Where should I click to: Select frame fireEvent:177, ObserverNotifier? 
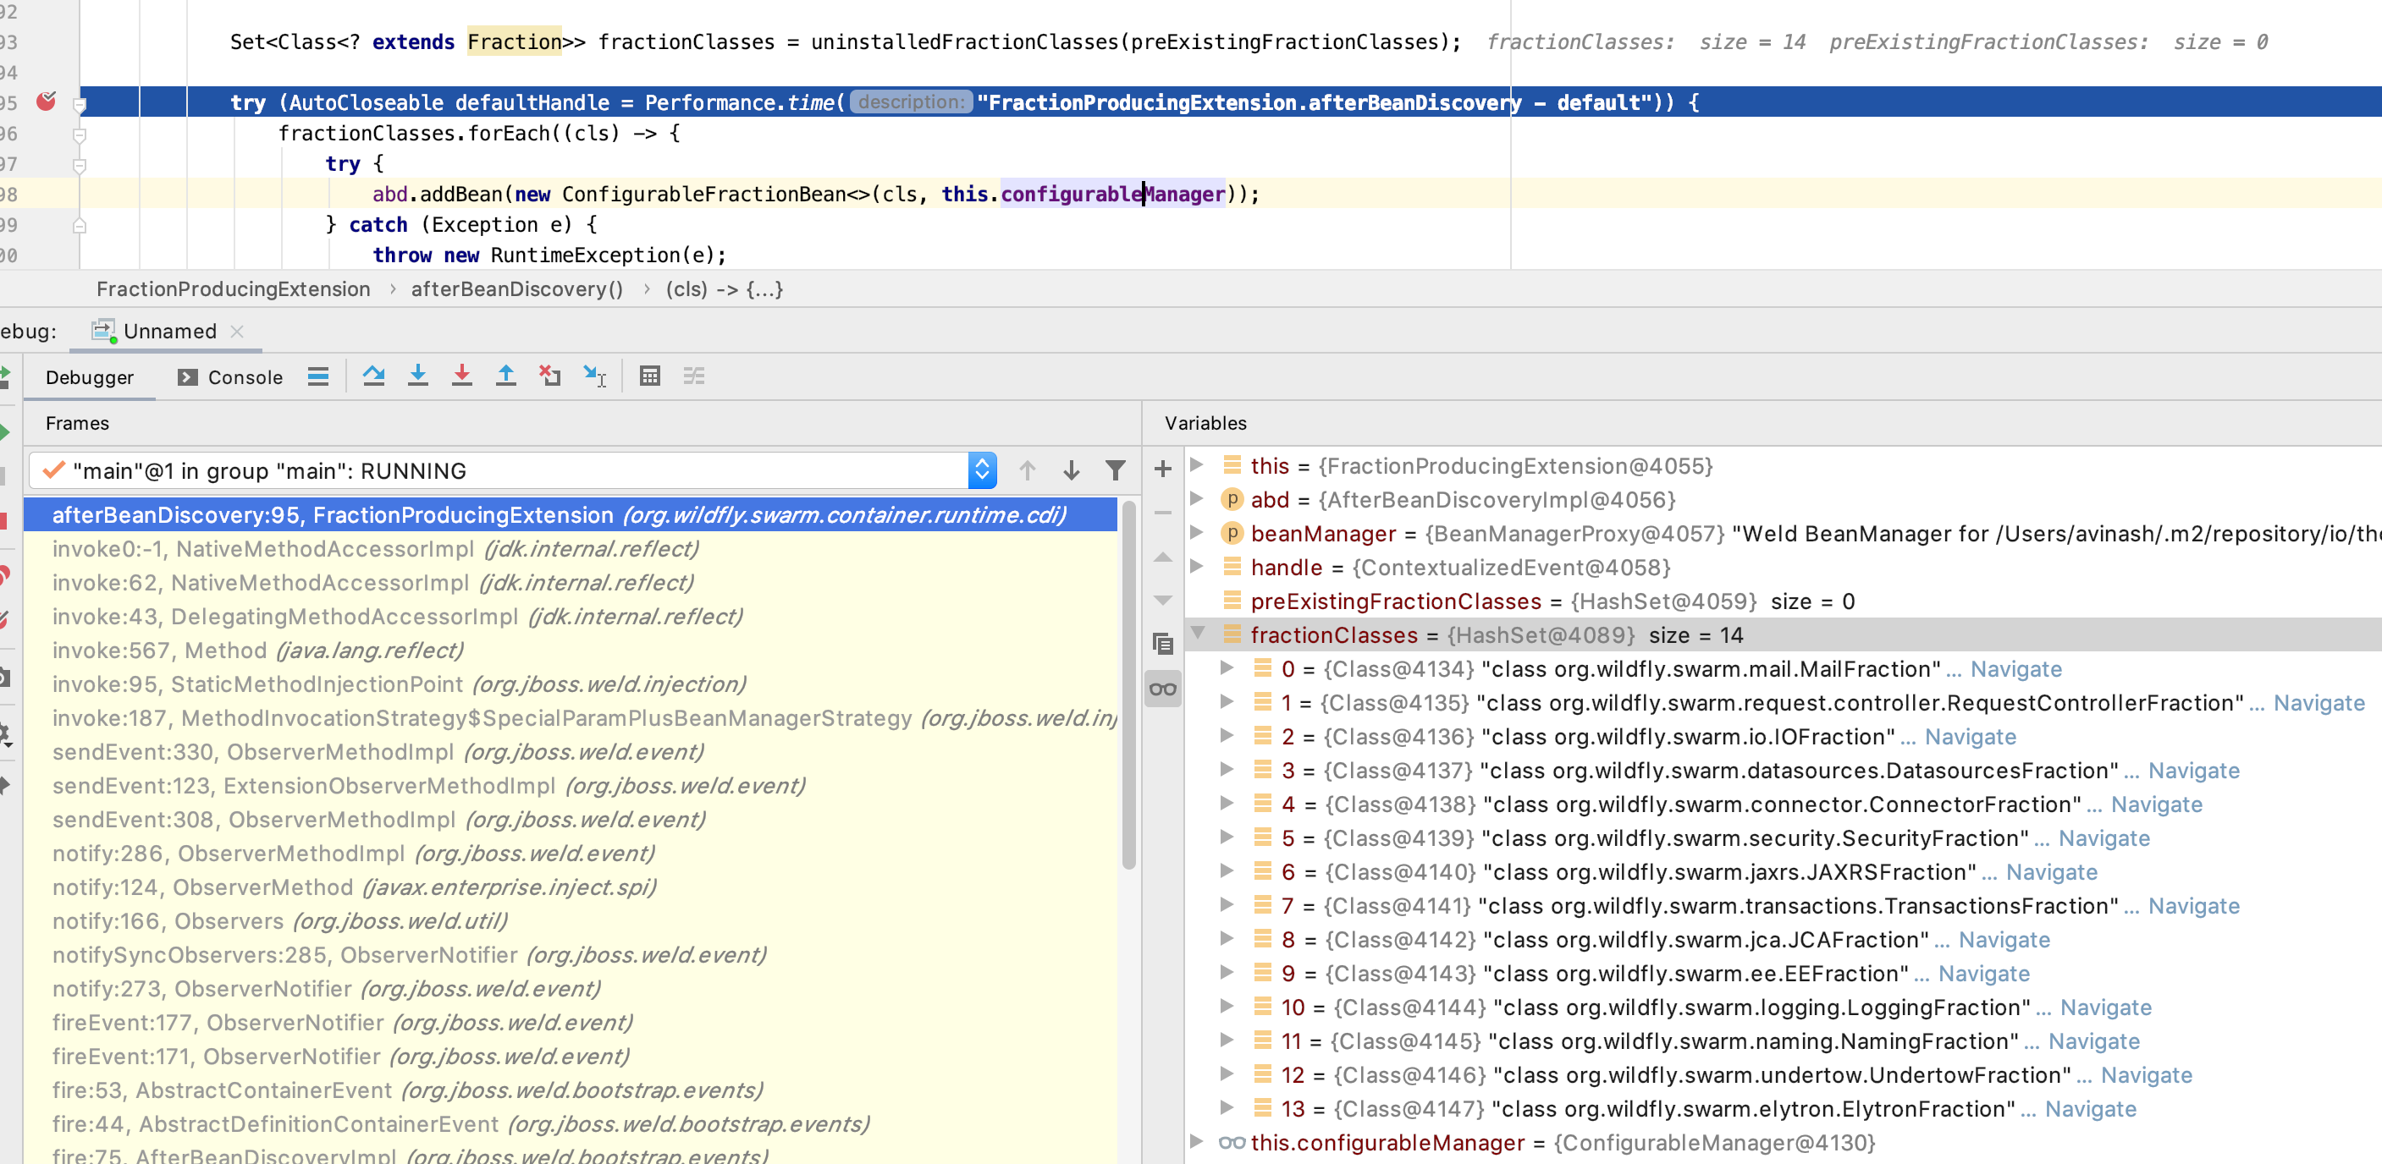coord(570,1023)
